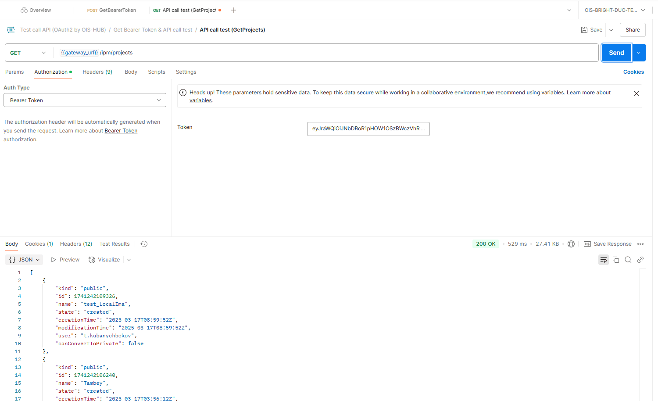Open the Headers (9) request tab
The width and height of the screenshot is (658, 401).
97,72
